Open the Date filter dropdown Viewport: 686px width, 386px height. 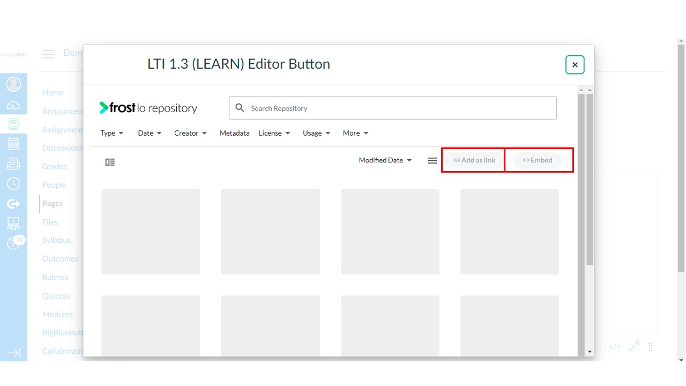[150, 133]
